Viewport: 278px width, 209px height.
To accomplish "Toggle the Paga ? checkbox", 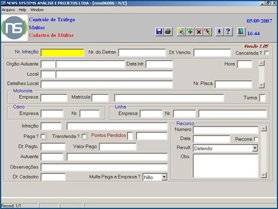I will [43, 136].
